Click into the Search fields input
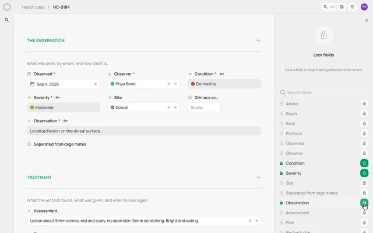Screen dimensions: 373x233 [x=323, y=92]
